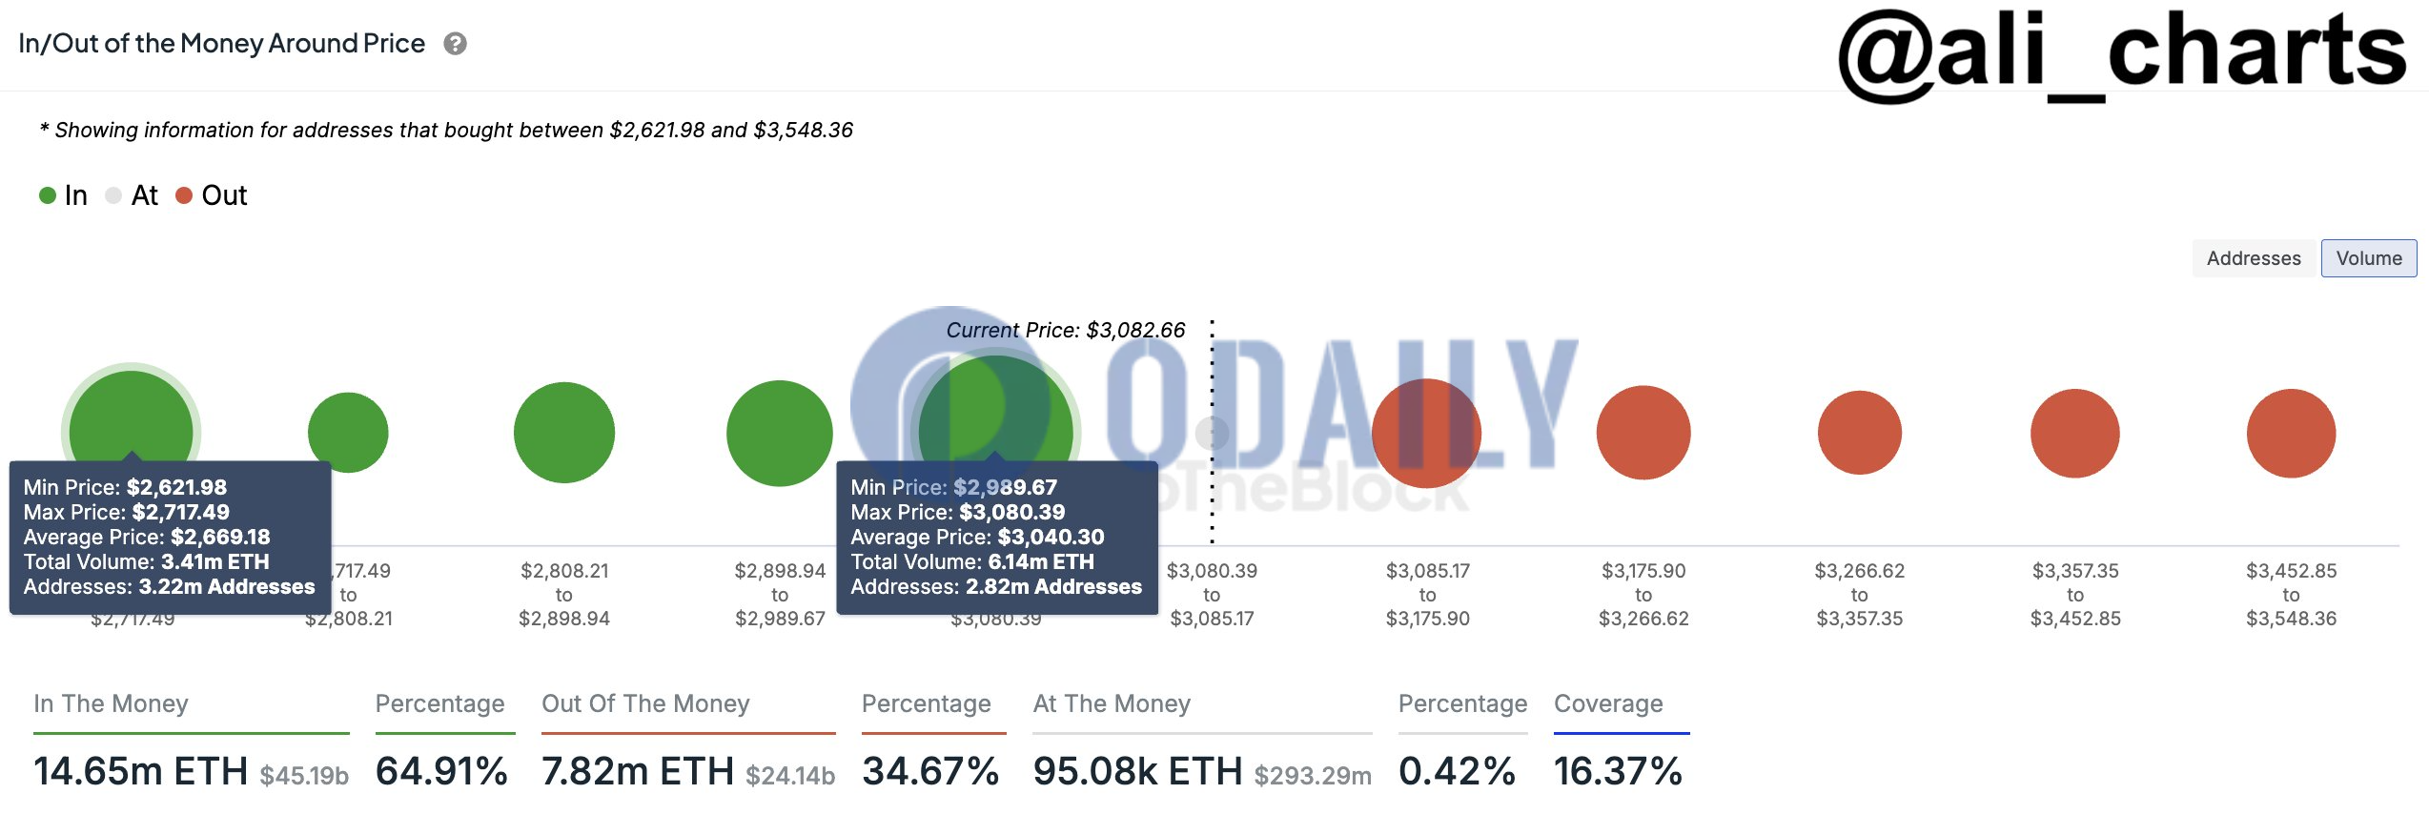2429x814 pixels.
Task: Select red bubble for $3,266.62 to $3,357.35
Action: 1860,433
